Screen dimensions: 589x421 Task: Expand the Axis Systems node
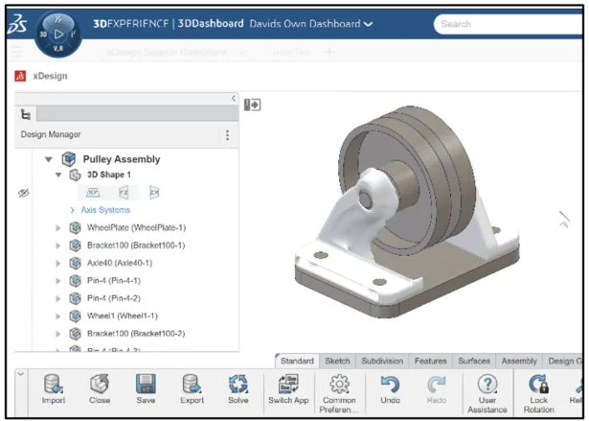point(72,210)
